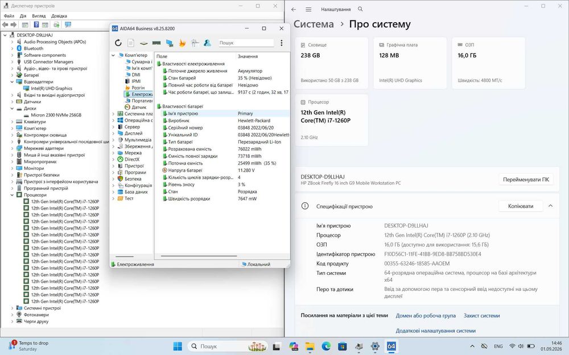Click the AIDA64 Пошук search field
Viewport: 569px width, 355px height.
pyautogui.click(x=246, y=43)
